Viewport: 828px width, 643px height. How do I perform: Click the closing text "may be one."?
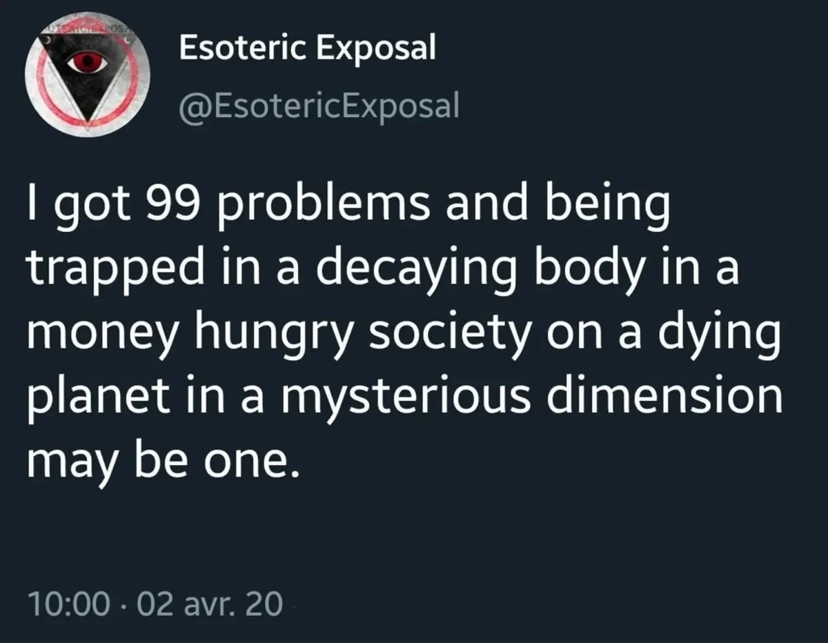coord(164,462)
